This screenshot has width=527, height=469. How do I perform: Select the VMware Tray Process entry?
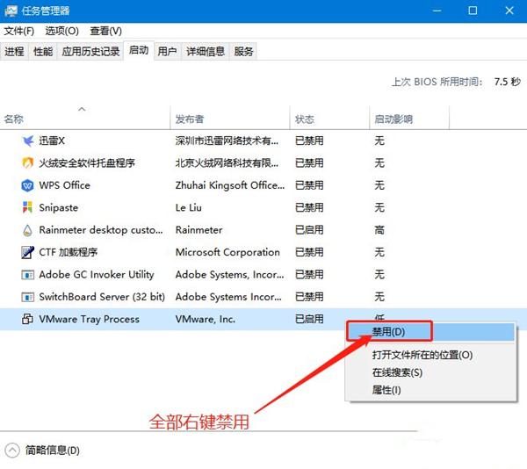(89, 319)
